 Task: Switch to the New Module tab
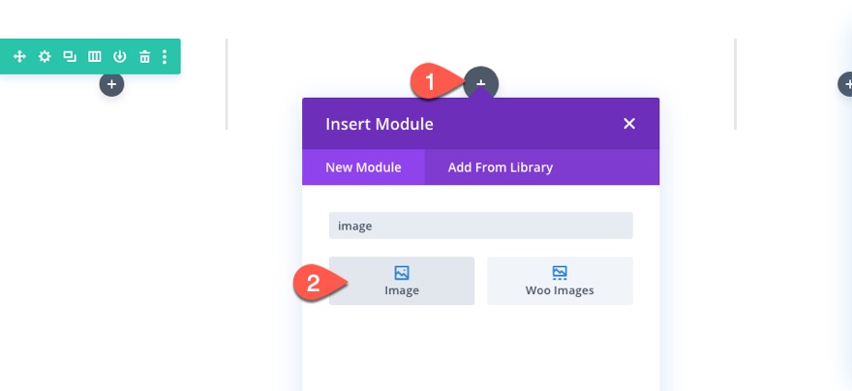(x=363, y=167)
